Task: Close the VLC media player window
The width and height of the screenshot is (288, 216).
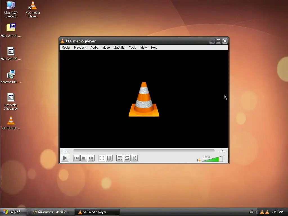Action: click(225, 41)
